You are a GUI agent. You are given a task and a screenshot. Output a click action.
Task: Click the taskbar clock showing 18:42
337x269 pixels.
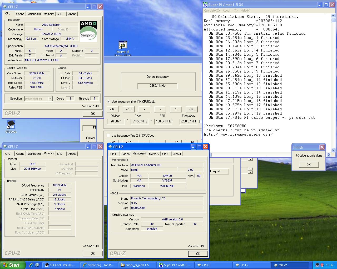pos(330,265)
